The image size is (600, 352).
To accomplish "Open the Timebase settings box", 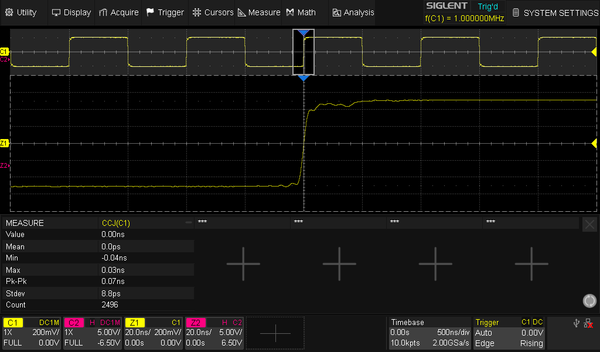I will tap(430, 333).
